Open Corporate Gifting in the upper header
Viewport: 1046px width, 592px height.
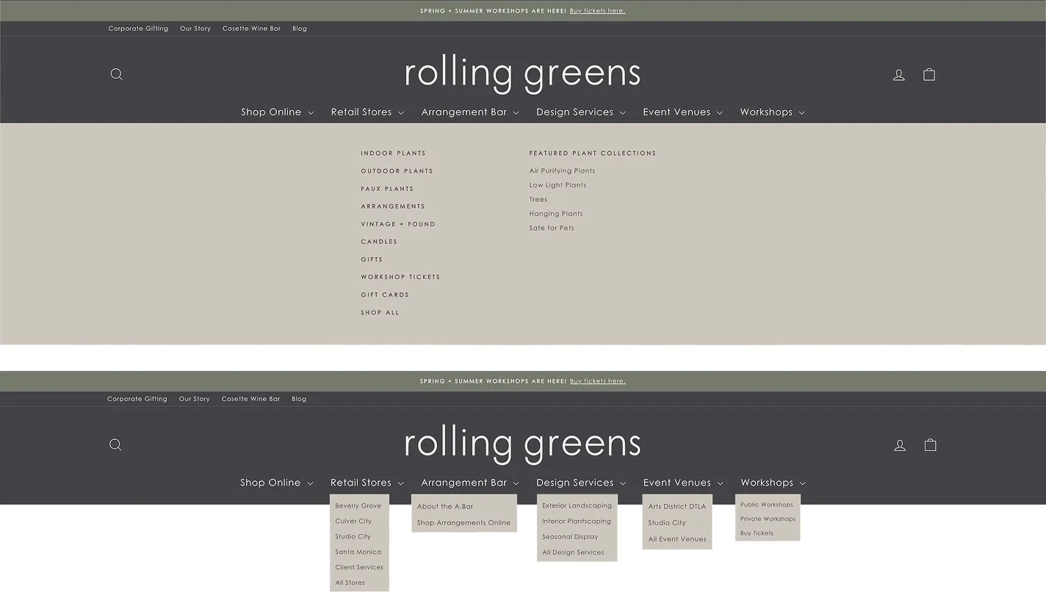[138, 29]
